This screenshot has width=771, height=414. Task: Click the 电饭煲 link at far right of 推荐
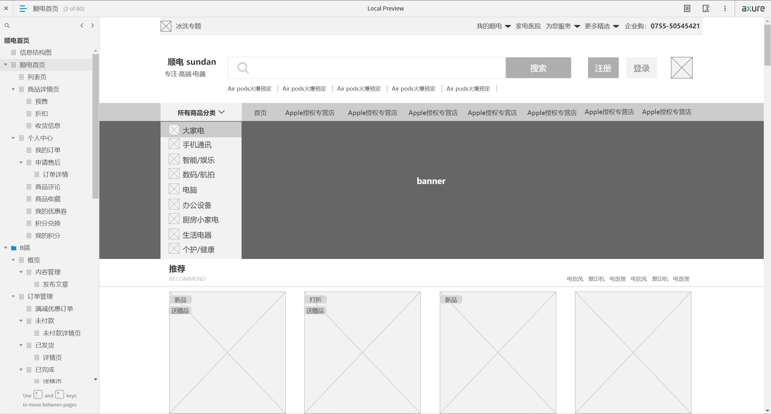681,279
